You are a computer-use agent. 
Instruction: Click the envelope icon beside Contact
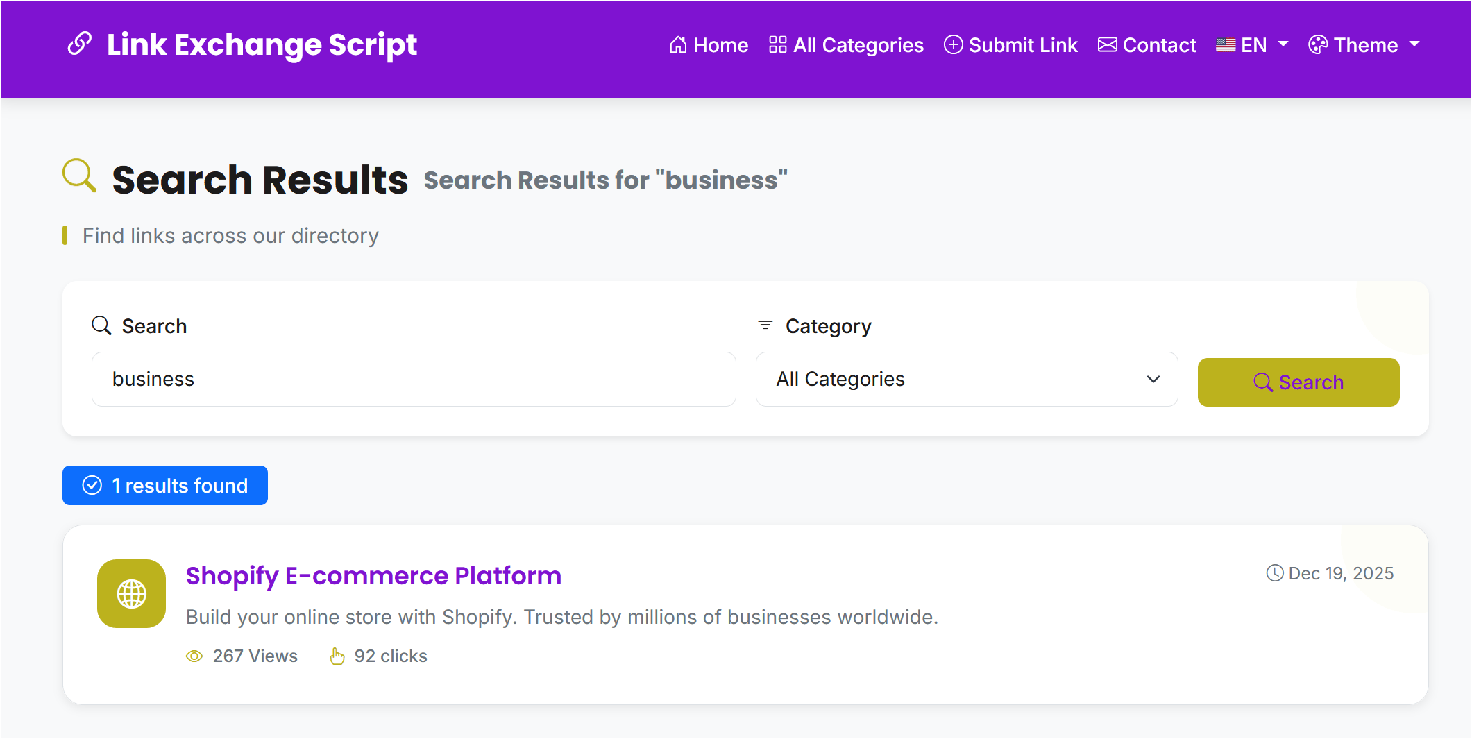point(1108,44)
